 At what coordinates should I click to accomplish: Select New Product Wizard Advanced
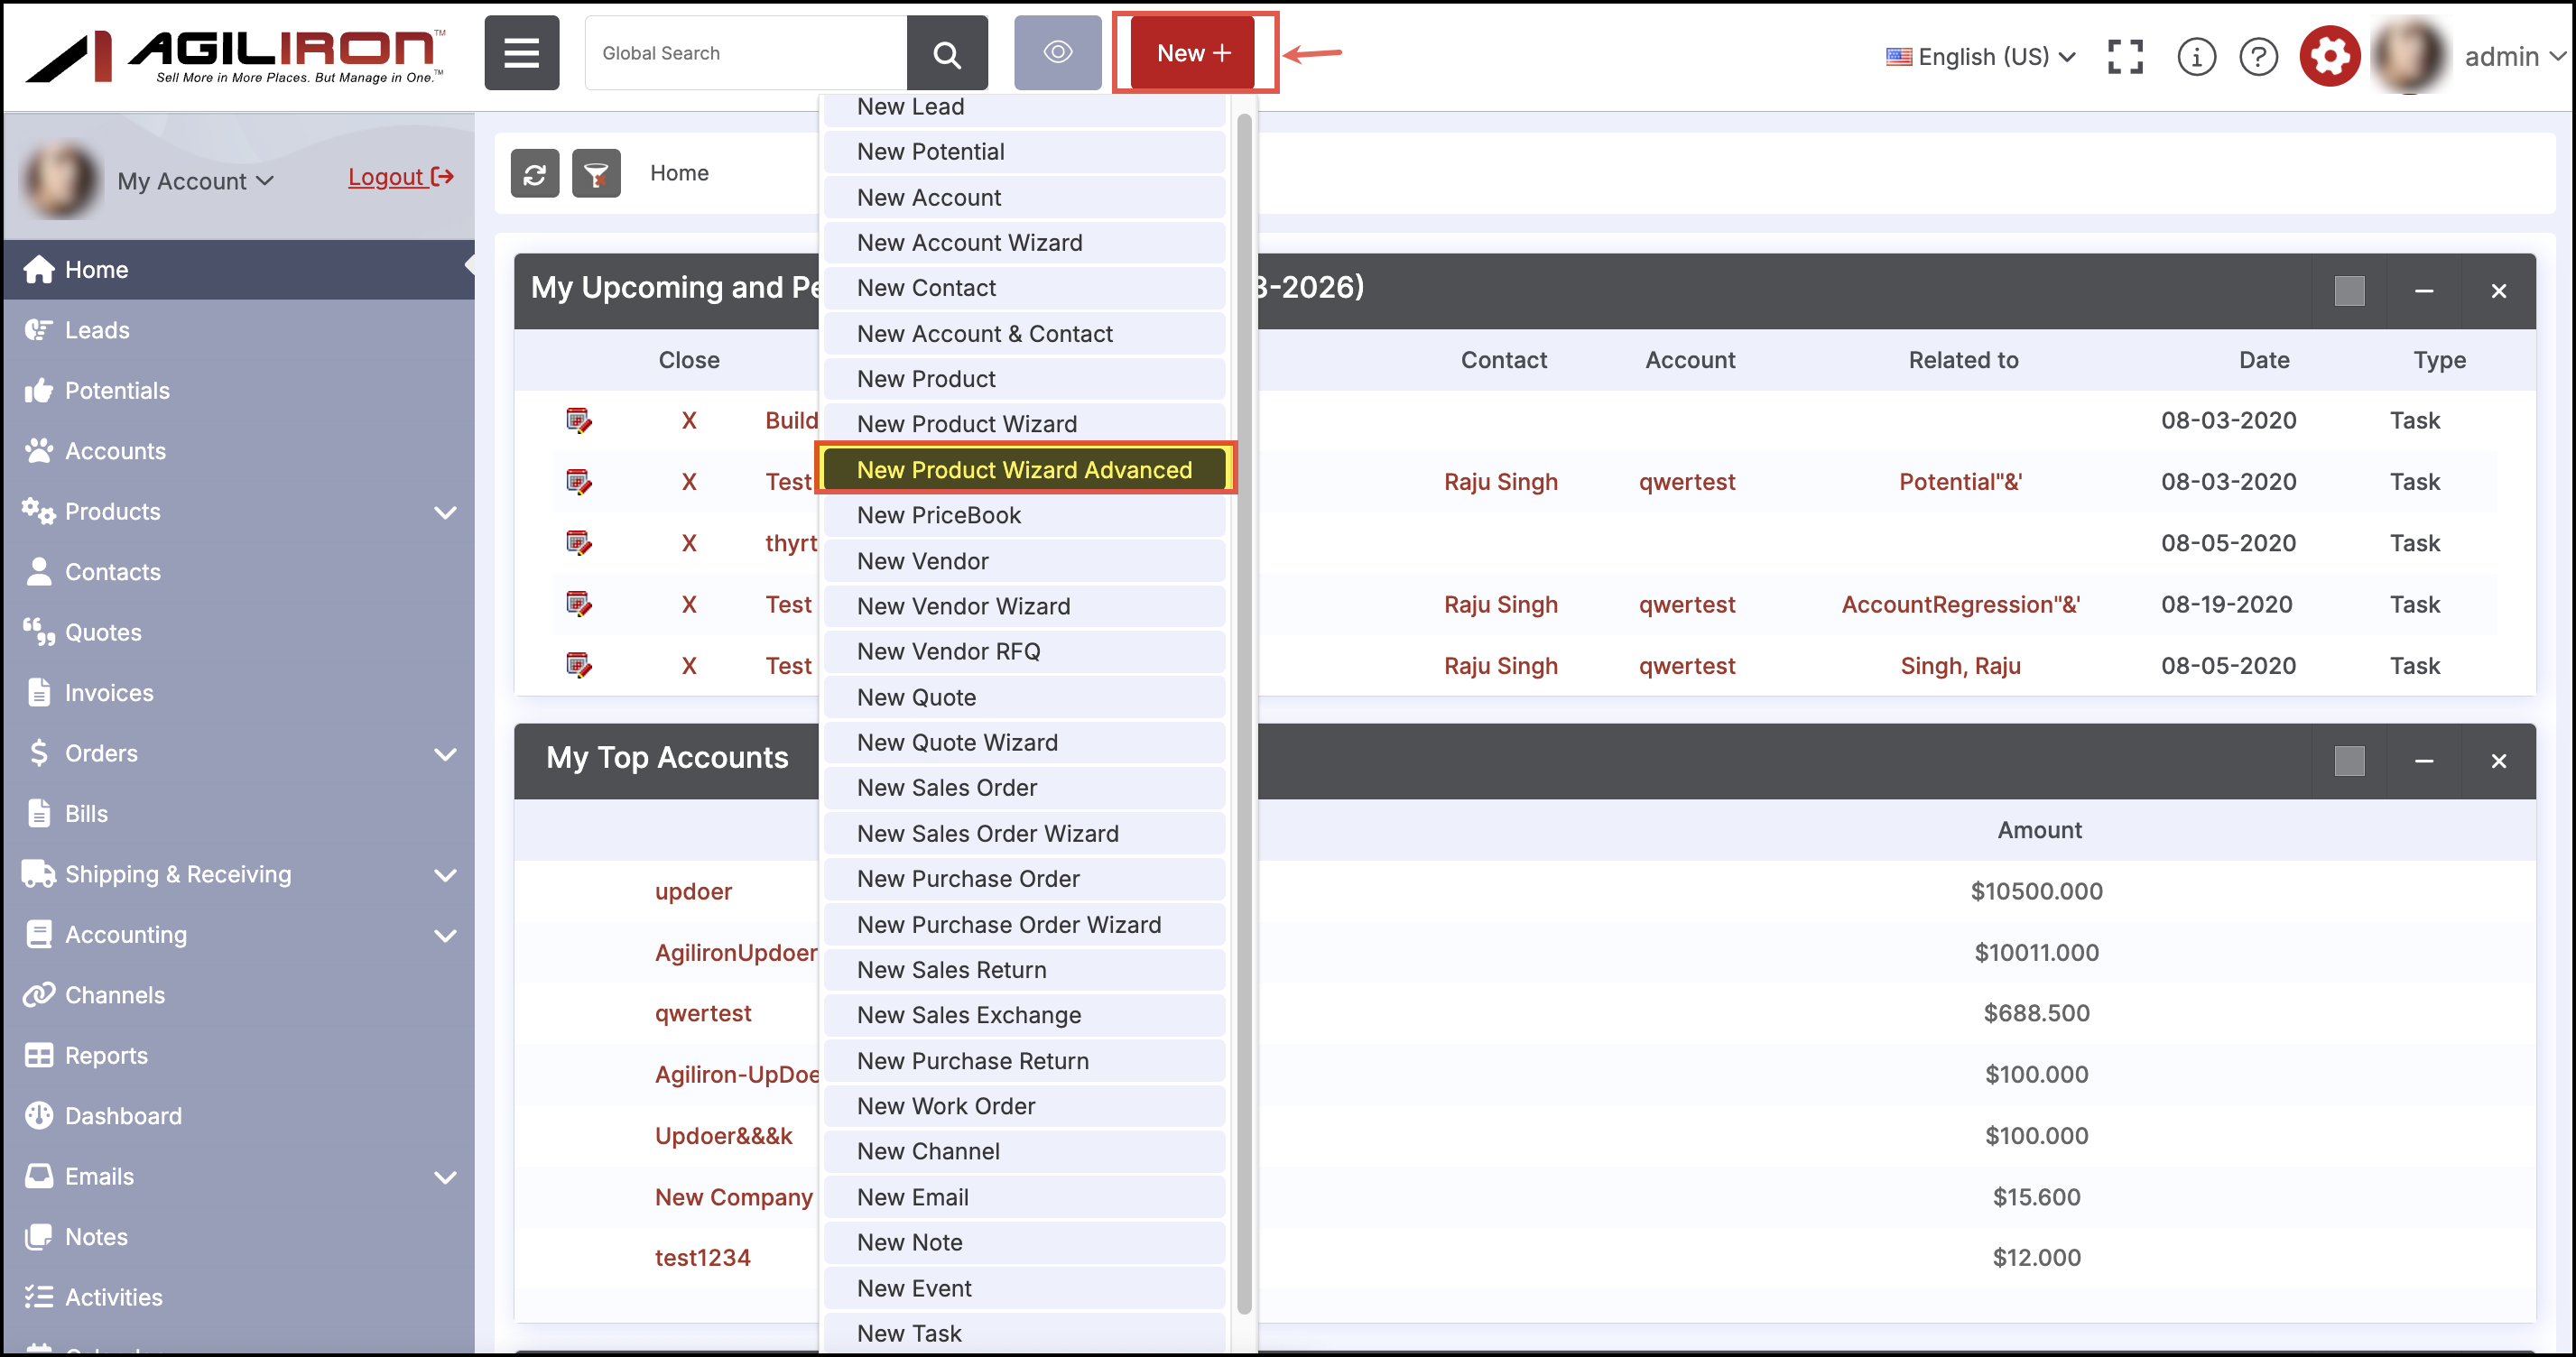(x=1025, y=470)
